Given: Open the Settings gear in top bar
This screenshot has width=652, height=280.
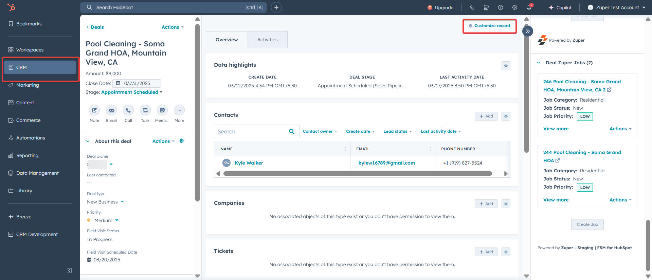Looking at the screenshot, I should pyautogui.click(x=515, y=7).
